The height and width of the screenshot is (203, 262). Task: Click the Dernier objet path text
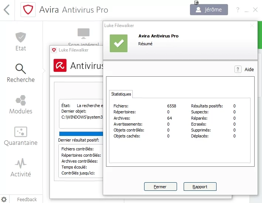coord(82,117)
